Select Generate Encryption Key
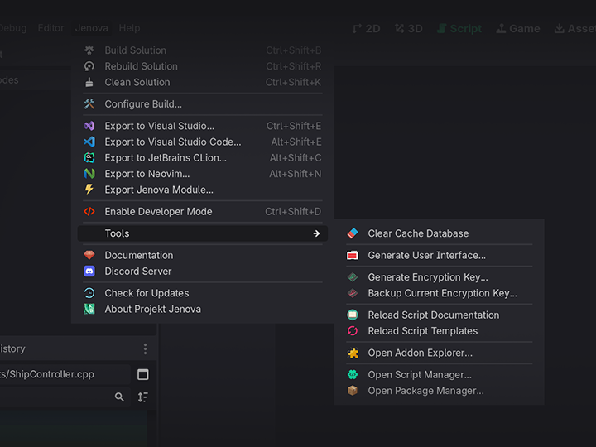Screen dimensions: 596x447 (x=439, y=277)
